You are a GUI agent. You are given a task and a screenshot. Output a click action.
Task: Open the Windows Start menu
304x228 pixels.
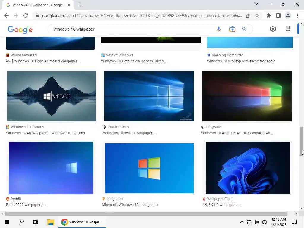pos(7,222)
